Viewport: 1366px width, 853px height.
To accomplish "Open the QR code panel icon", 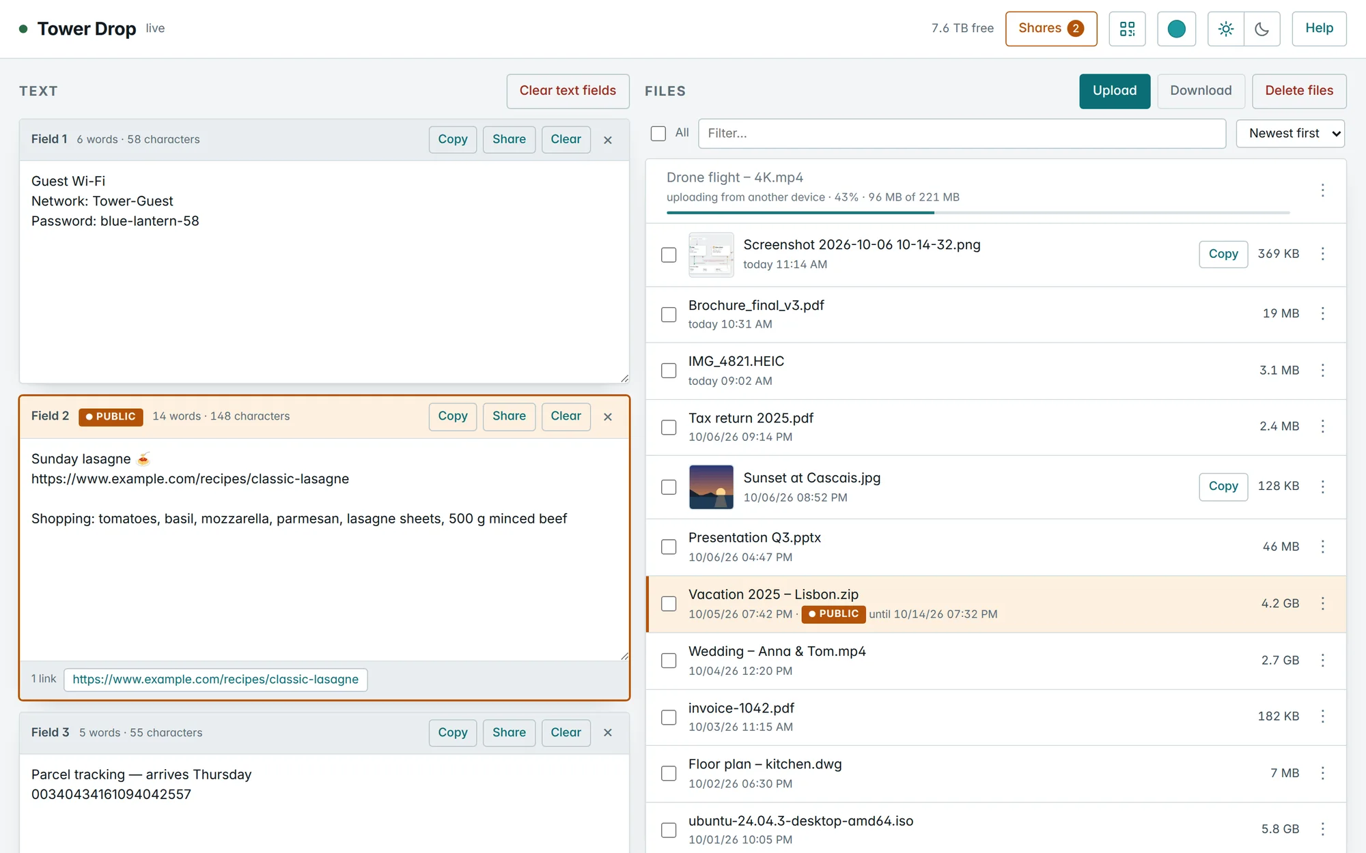I will coord(1127,29).
